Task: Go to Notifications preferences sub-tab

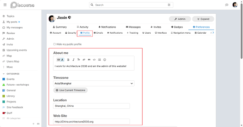Action: click(115, 33)
